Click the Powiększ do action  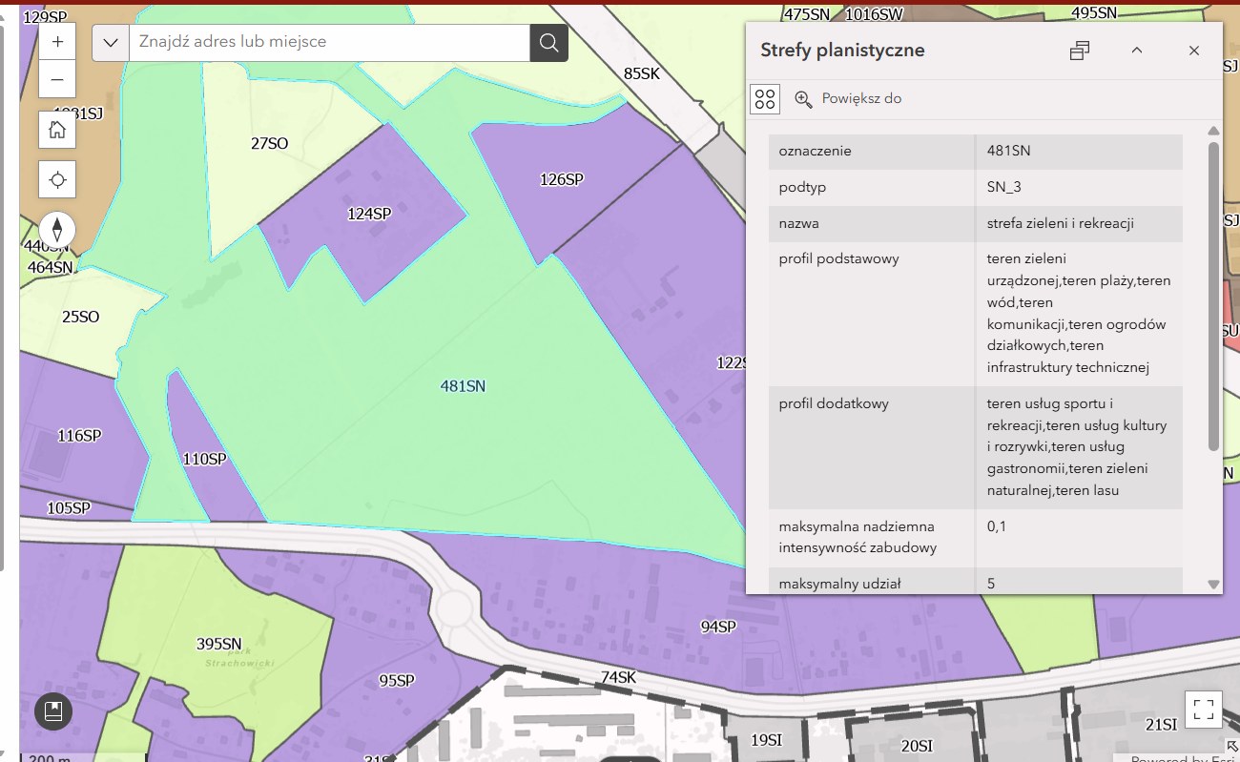(x=848, y=99)
